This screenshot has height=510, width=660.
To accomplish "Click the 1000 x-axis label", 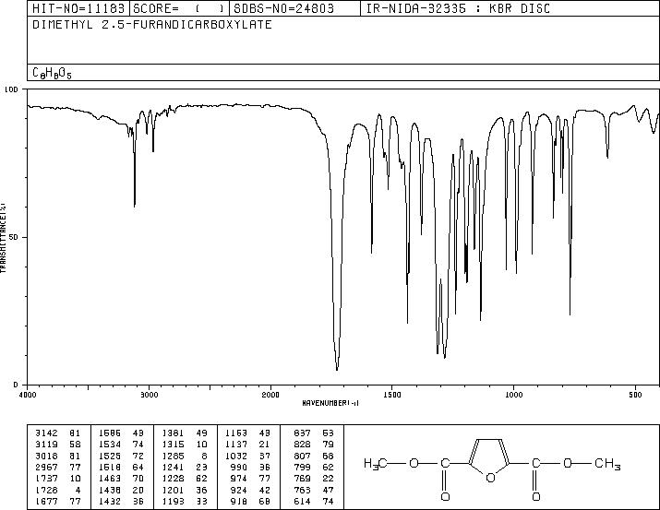I will tap(513, 395).
